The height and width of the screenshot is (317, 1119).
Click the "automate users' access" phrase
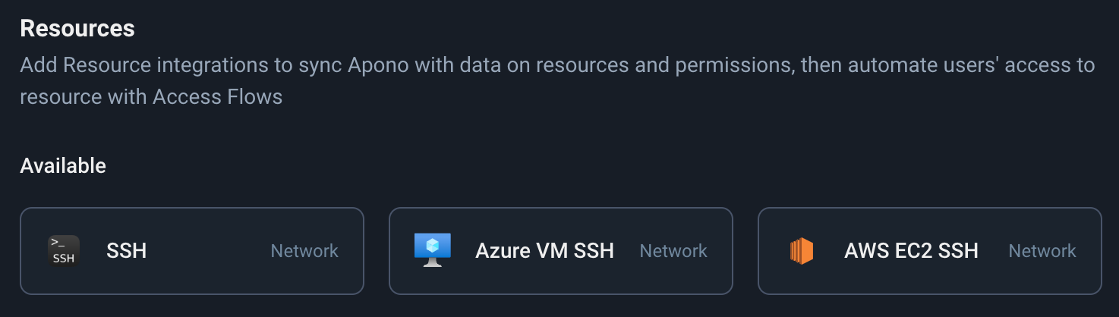point(939,65)
